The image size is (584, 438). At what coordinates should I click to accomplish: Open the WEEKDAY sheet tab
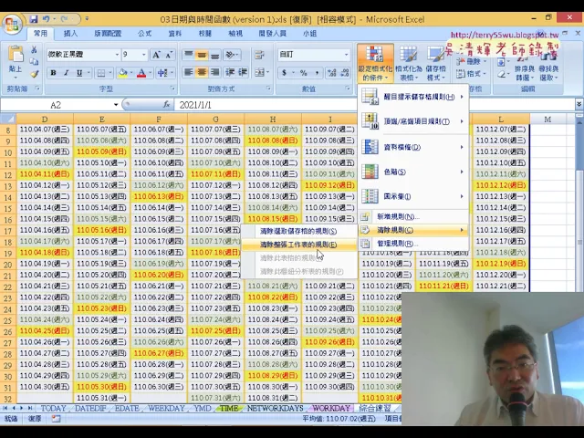pos(166,409)
